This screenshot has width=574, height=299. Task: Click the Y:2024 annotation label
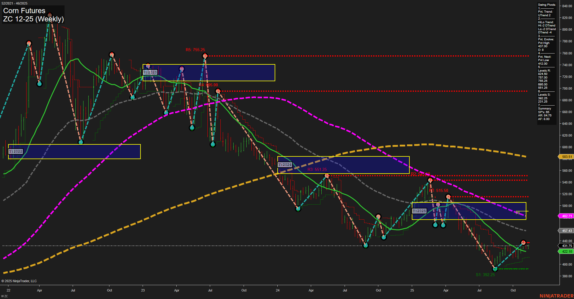point(285,165)
